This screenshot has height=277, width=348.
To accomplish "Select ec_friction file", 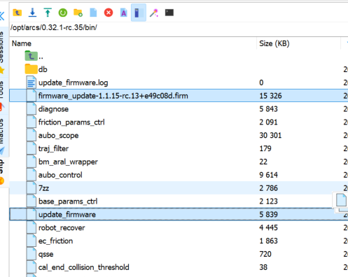I will (179, 241).
